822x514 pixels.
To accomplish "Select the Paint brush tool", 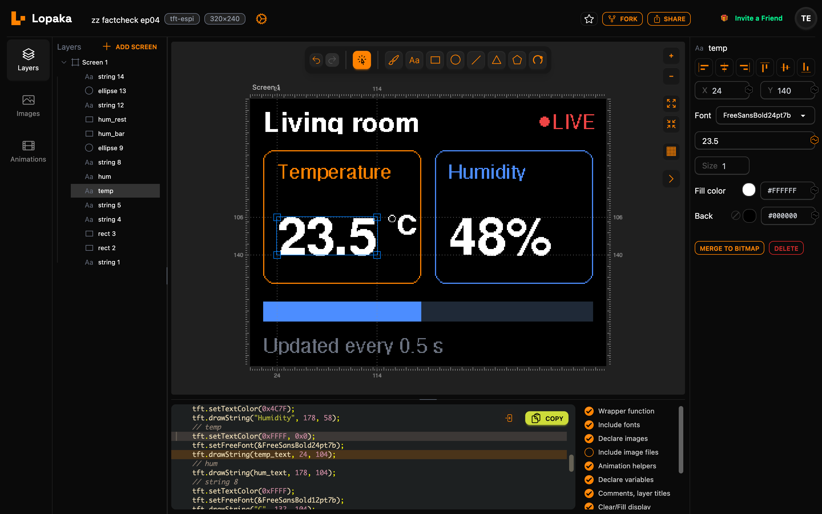I will pyautogui.click(x=394, y=60).
